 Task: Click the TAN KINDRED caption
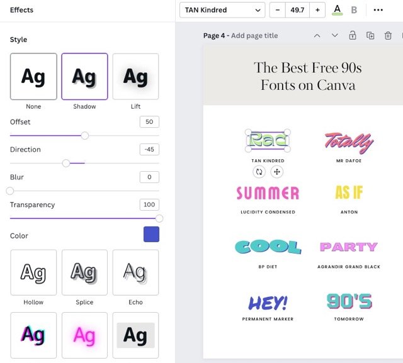[268, 160]
